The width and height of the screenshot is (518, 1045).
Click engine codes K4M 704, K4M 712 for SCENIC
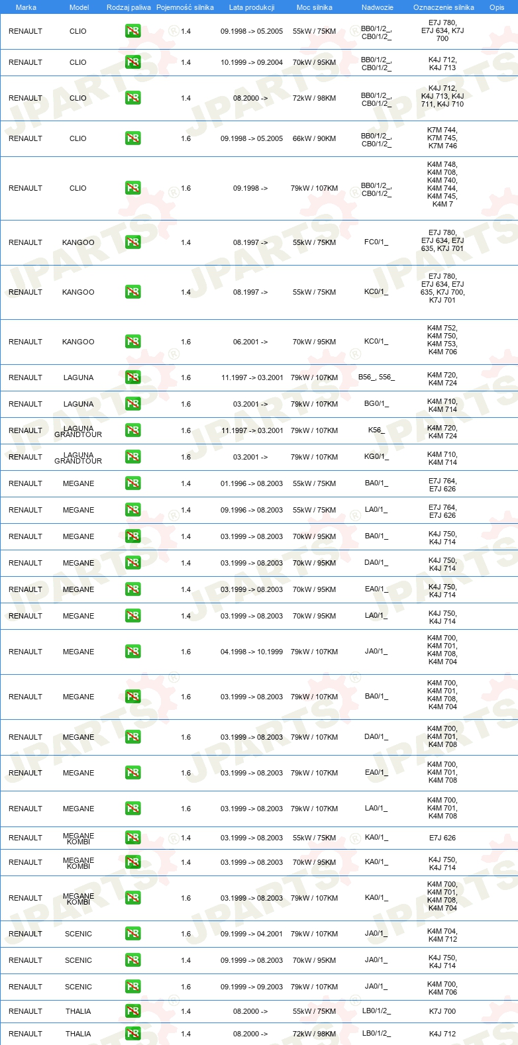(x=442, y=934)
